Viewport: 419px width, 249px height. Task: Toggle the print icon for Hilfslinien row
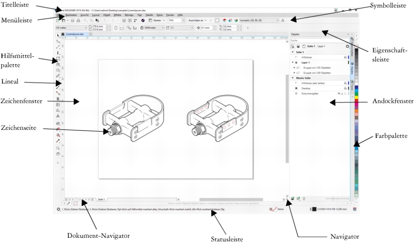tap(344, 57)
